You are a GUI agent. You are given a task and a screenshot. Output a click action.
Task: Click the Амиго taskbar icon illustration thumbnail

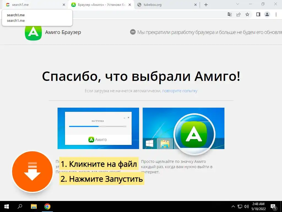click(183, 128)
